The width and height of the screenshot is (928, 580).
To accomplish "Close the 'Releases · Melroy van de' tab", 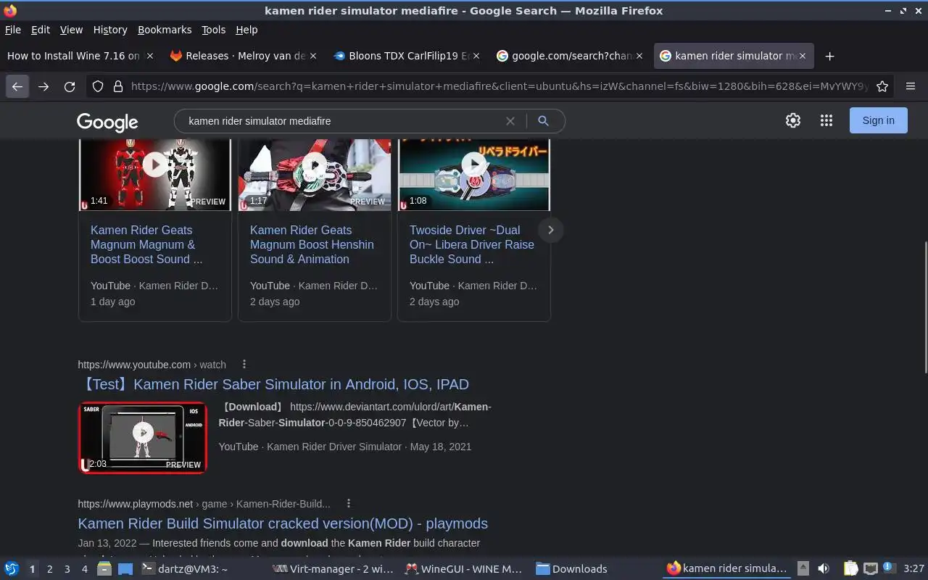I will [313, 56].
